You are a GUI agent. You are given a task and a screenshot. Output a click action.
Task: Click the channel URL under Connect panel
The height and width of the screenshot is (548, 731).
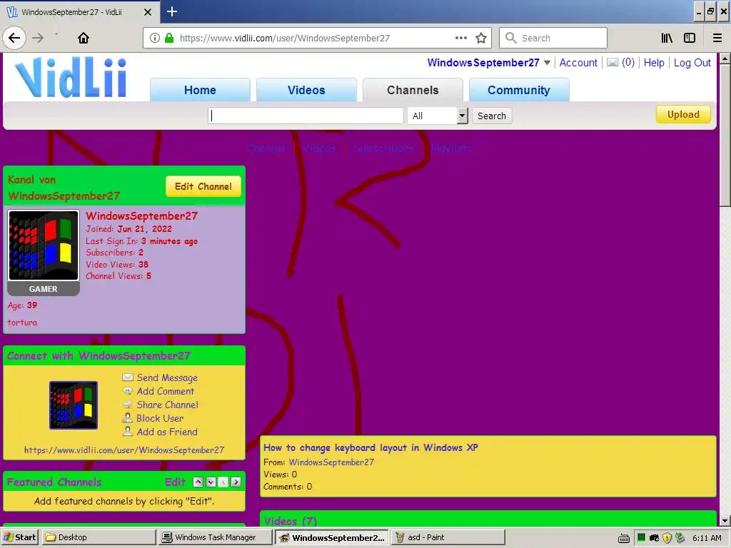(124, 450)
